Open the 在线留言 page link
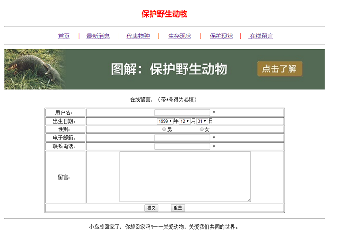340x240 pixels. (261, 36)
